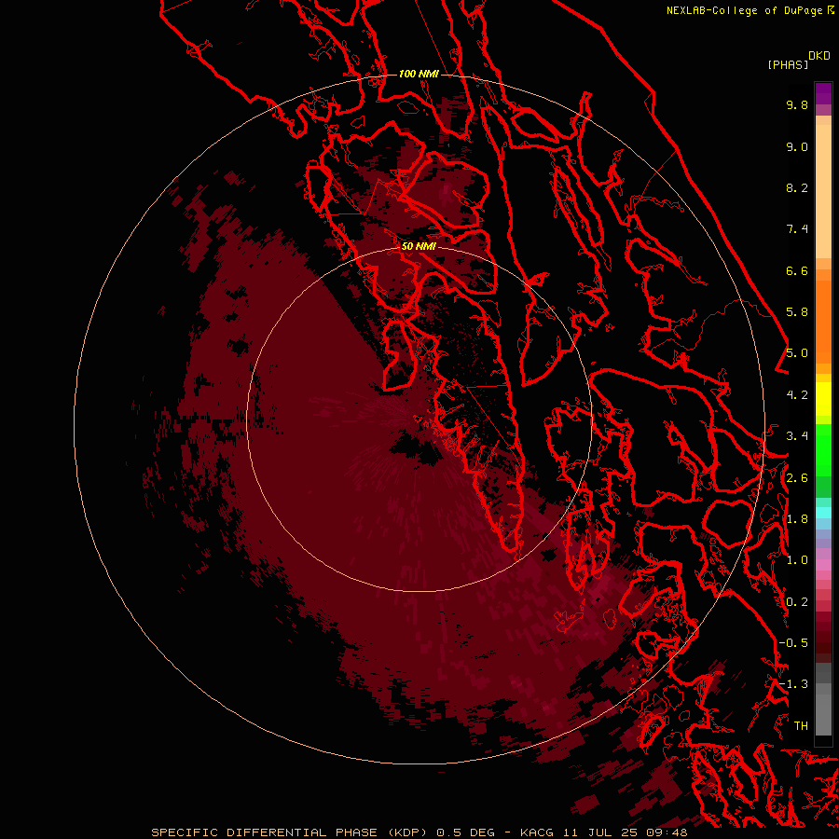Pick the bright green segment of the color bar
Image resolution: width=839 pixels, height=839 pixels.
tap(823, 449)
